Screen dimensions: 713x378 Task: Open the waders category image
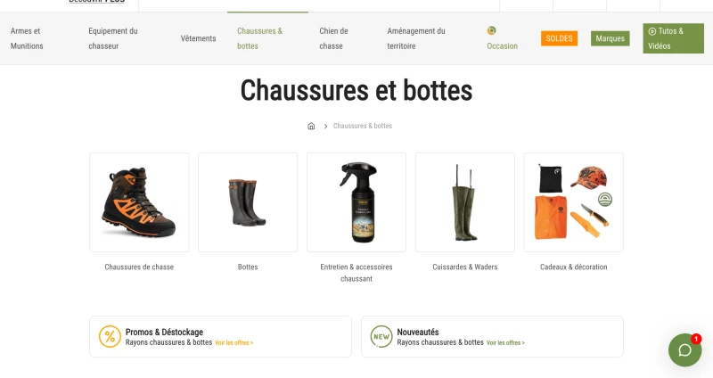coord(465,202)
